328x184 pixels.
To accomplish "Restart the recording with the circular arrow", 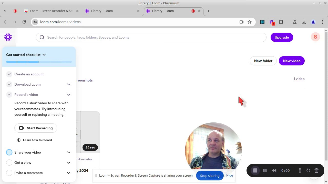I will coord(308,170).
